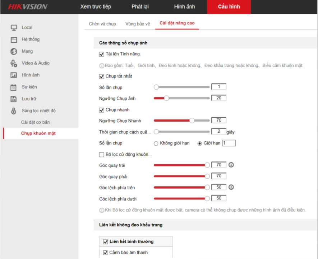Click the Hình ảnh picture icon
The image size is (318, 259).
(14, 75)
